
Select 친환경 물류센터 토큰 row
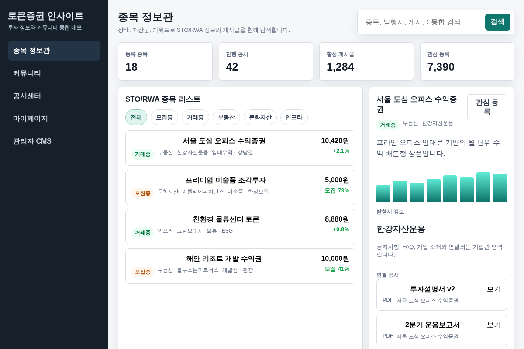(240, 227)
